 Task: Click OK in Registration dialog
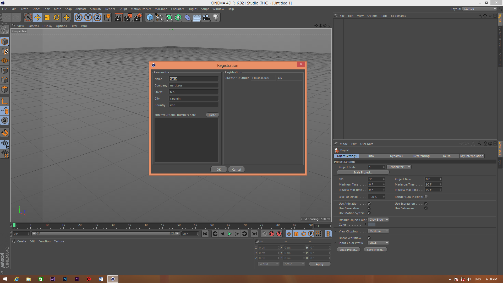218,170
